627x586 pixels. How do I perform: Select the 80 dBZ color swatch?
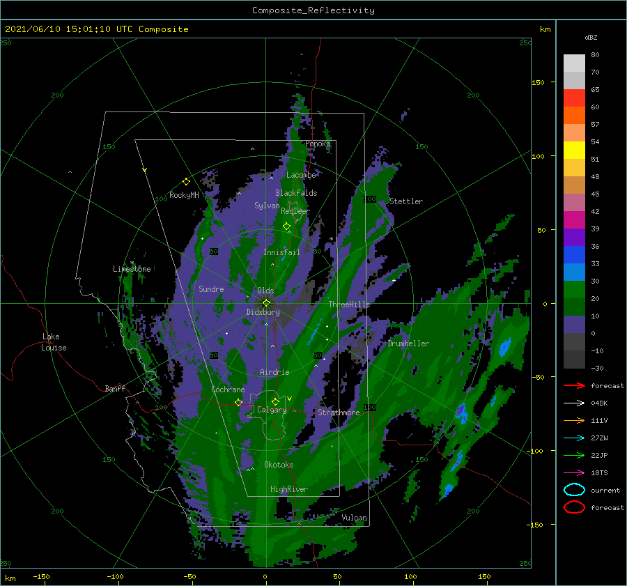pos(574,63)
